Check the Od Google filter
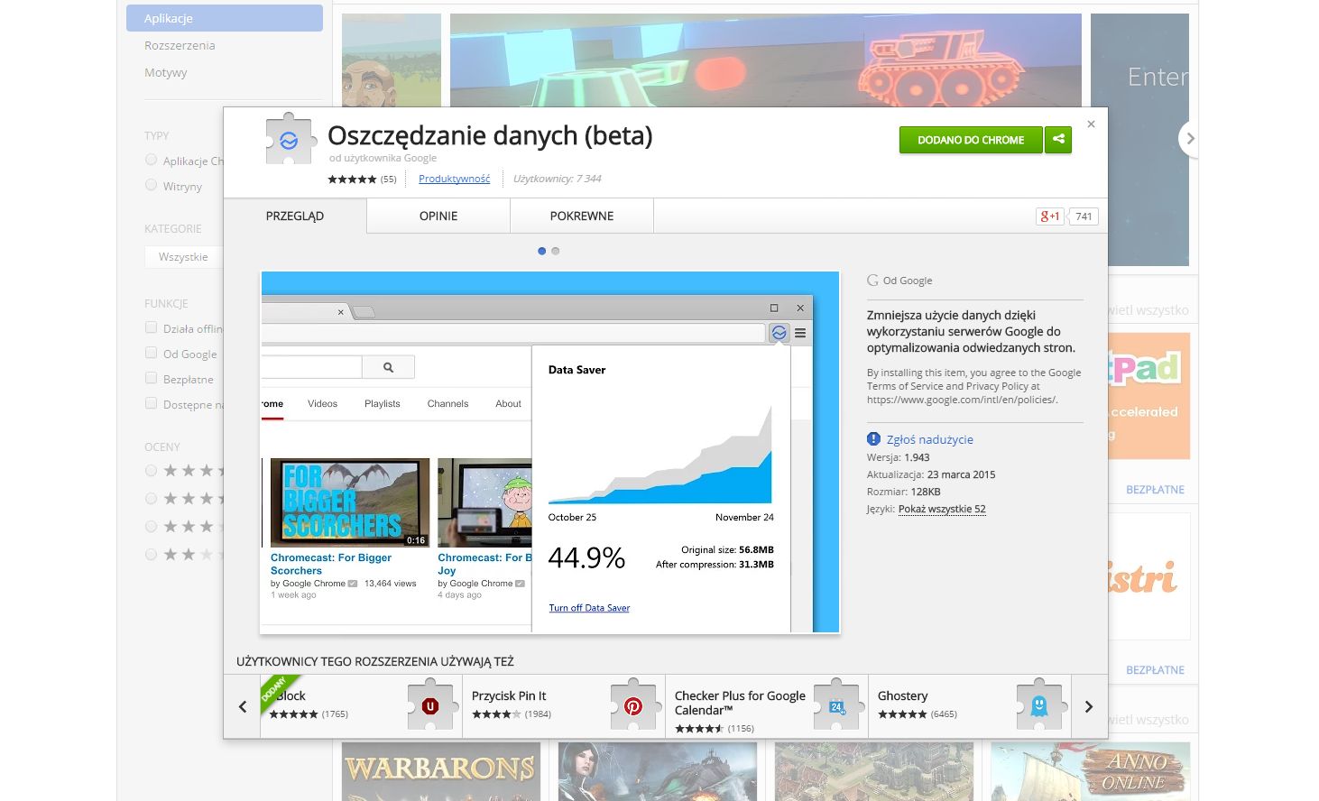Image resolution: width=1319 pixels, height=801 pixels. point(151,353)
